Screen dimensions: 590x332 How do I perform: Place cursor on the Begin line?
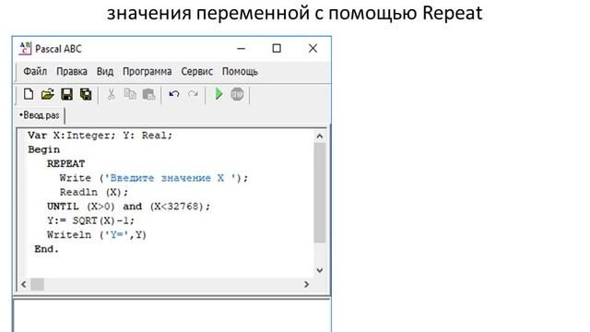[44, 149]
